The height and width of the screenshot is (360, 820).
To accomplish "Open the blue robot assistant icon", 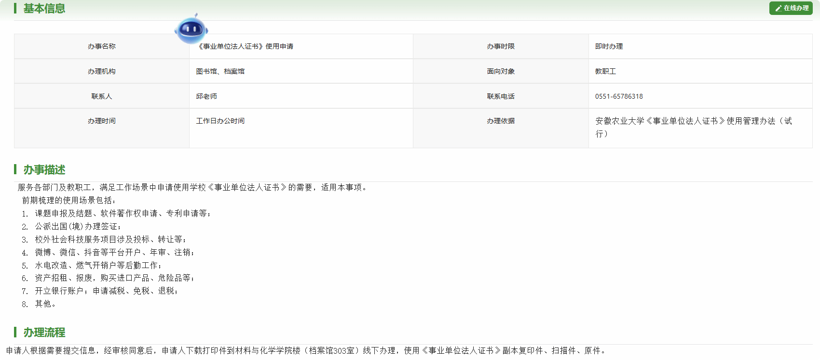I will [191, 29].
